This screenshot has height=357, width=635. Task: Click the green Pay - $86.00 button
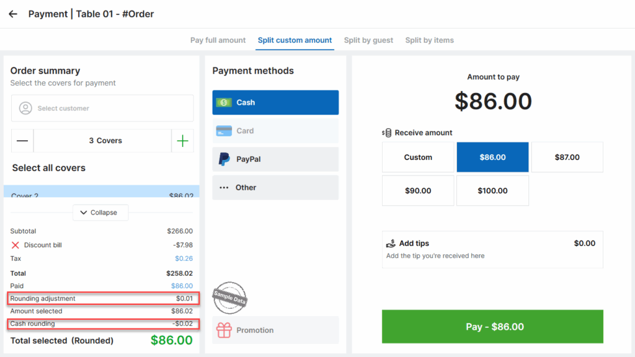492,327
